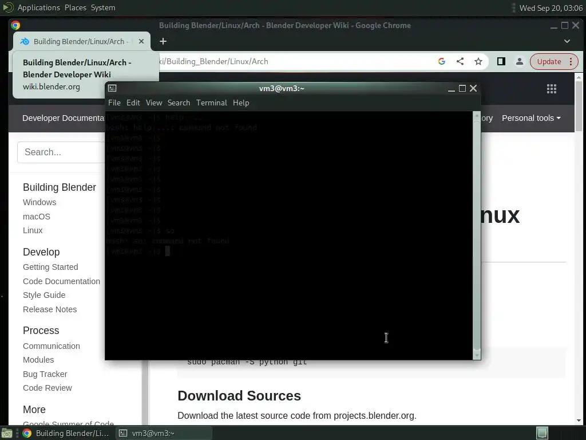Click the wiki Search field

point(62,152)
